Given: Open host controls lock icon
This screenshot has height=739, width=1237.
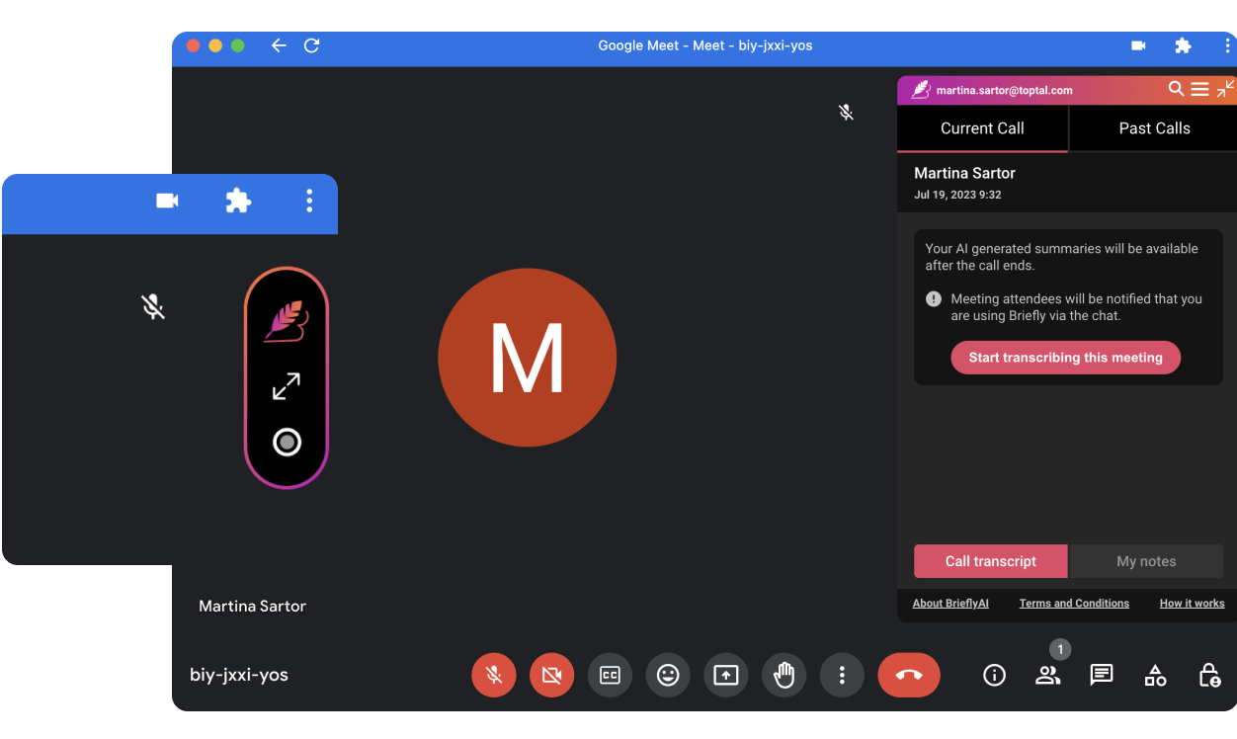Looking at the screenshot, I should pyautogui.click(x=1209, y=676).
